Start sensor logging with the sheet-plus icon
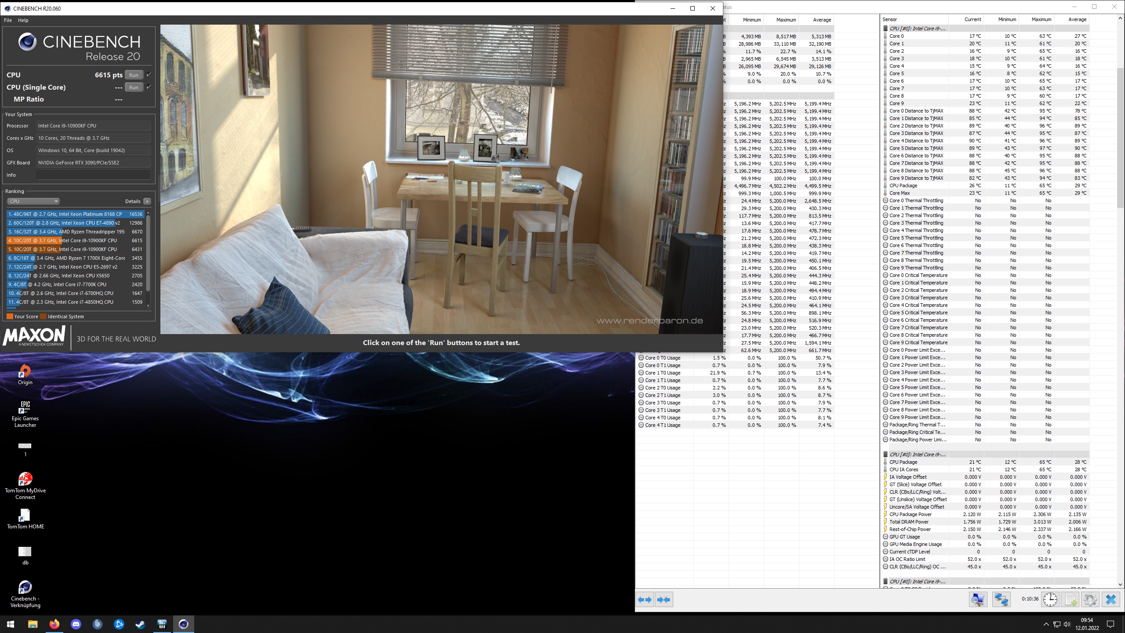The height and width of the screenshot is (633, 1125). coord(1071,600)
